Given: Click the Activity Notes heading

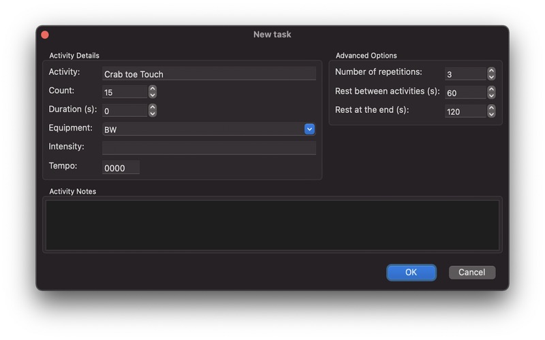Looking at the screenshot, I should (73, 192).
